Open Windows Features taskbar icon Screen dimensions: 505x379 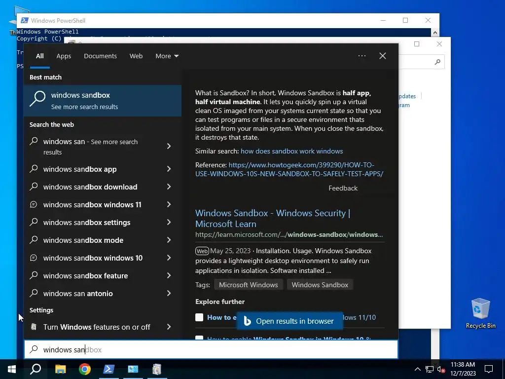(x=157, y=369)
